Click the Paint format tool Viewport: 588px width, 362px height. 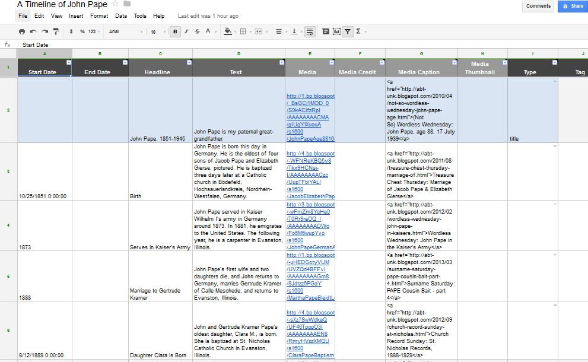pos(57,31)
